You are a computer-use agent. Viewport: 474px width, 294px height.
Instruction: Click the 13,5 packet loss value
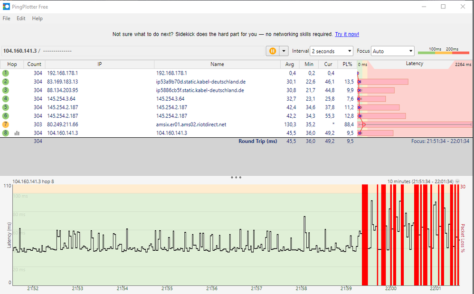(x=349, y=82)
